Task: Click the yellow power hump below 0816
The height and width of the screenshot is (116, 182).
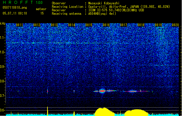Action: pyautogui.click(x=104, y=112)
